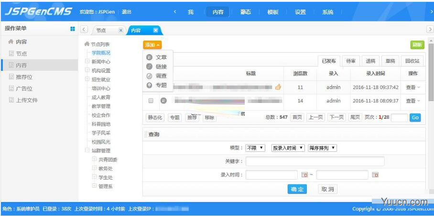The height and width of the screenshot is (216, 434).
Task: Open the start date calendar picker
Action: (x=304, y=175)
